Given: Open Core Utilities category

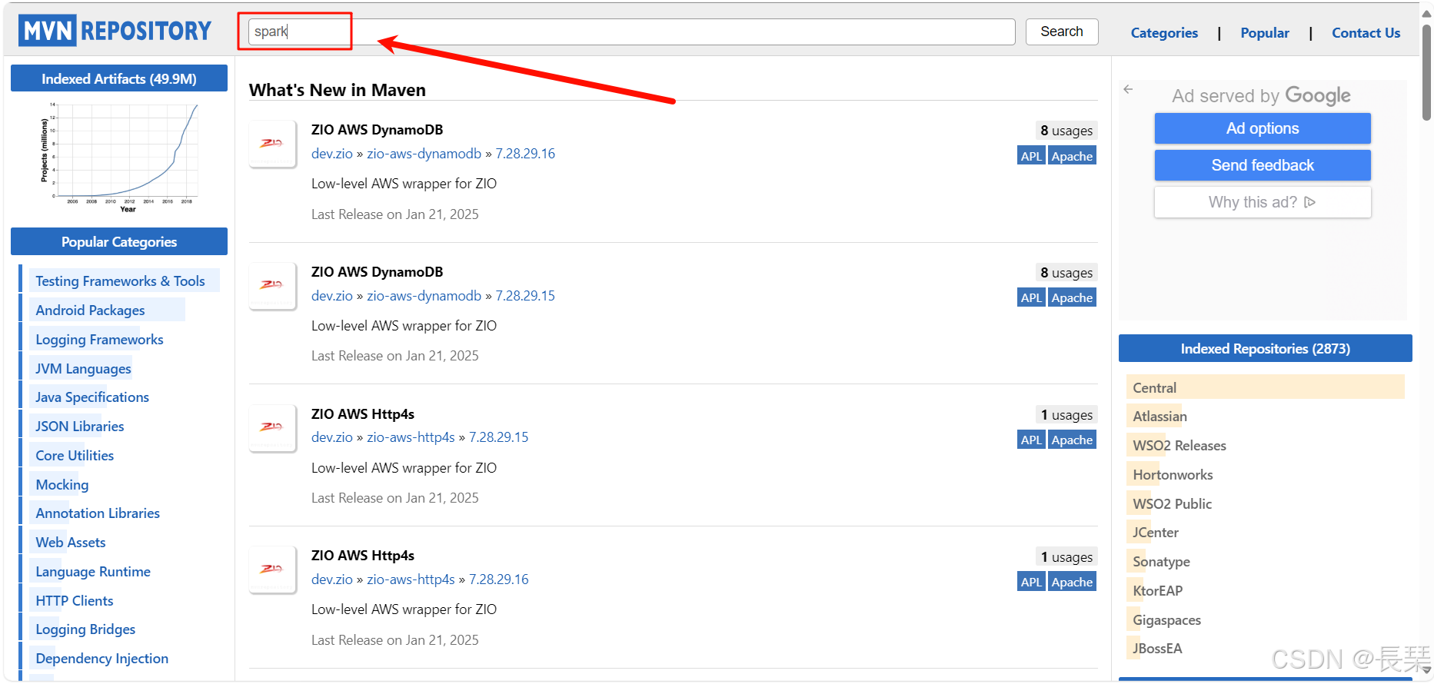Looking at the screenshot, I should [x=75, y=456].
